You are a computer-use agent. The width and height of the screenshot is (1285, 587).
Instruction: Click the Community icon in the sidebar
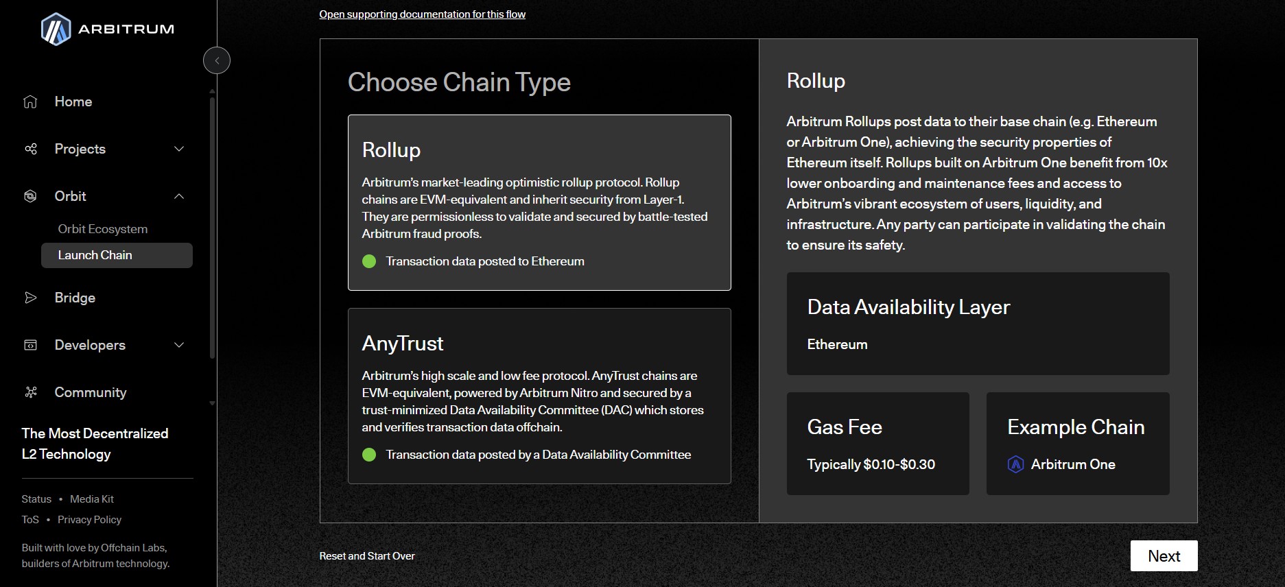tap(30, 392)
